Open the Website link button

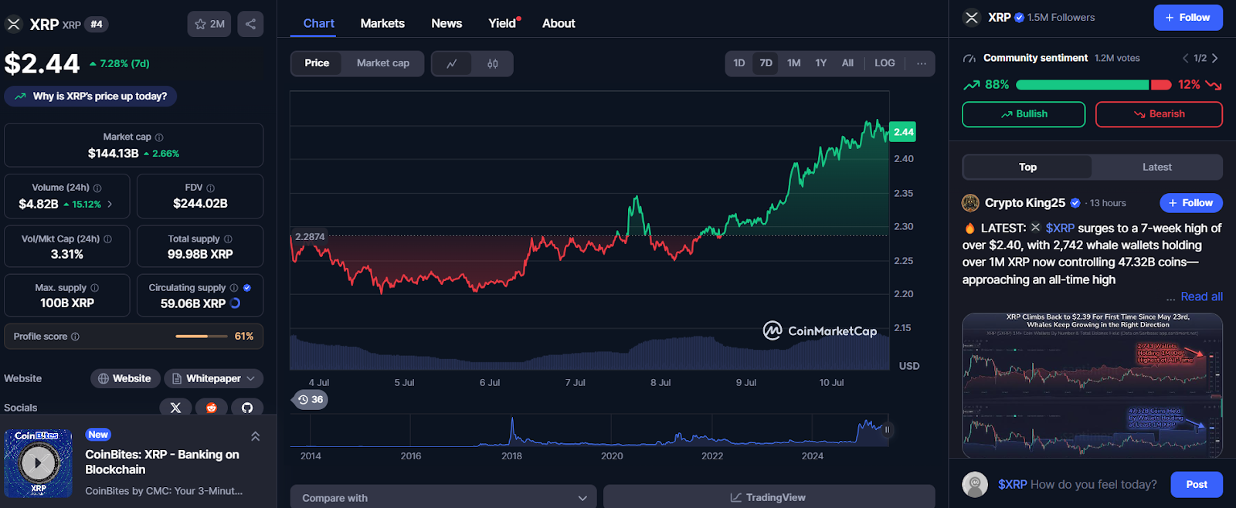point(125,378)
